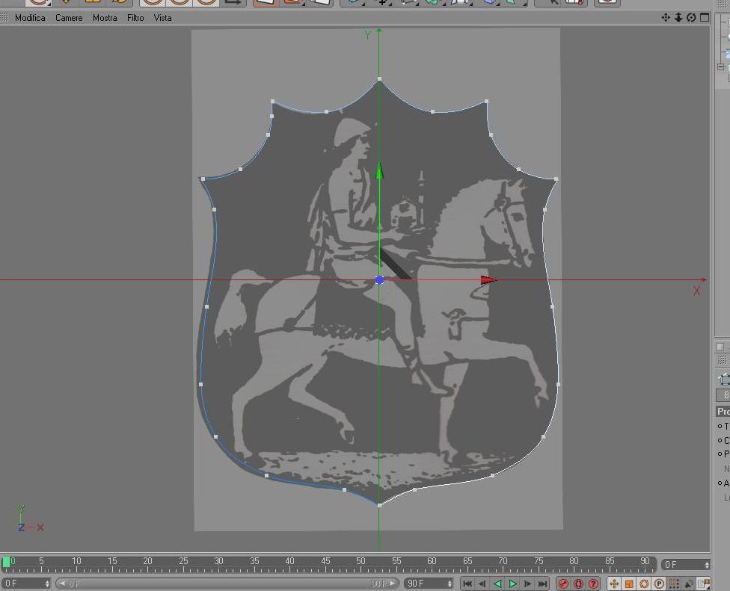The image size is (730, 591).
Task: Click the viewport zoom (dolly) icon
Action: (x=679, y=18)
